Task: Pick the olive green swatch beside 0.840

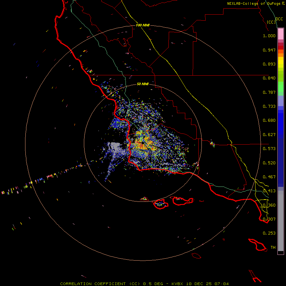Action: pyautogui.click(x=281, y=76)
